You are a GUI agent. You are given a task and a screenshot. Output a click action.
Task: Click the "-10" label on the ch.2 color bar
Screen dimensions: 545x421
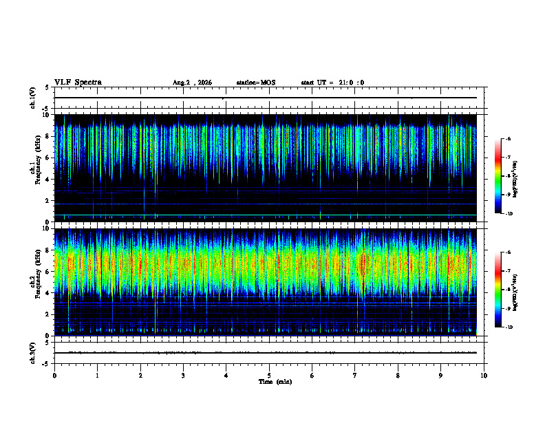pos(509,327)
